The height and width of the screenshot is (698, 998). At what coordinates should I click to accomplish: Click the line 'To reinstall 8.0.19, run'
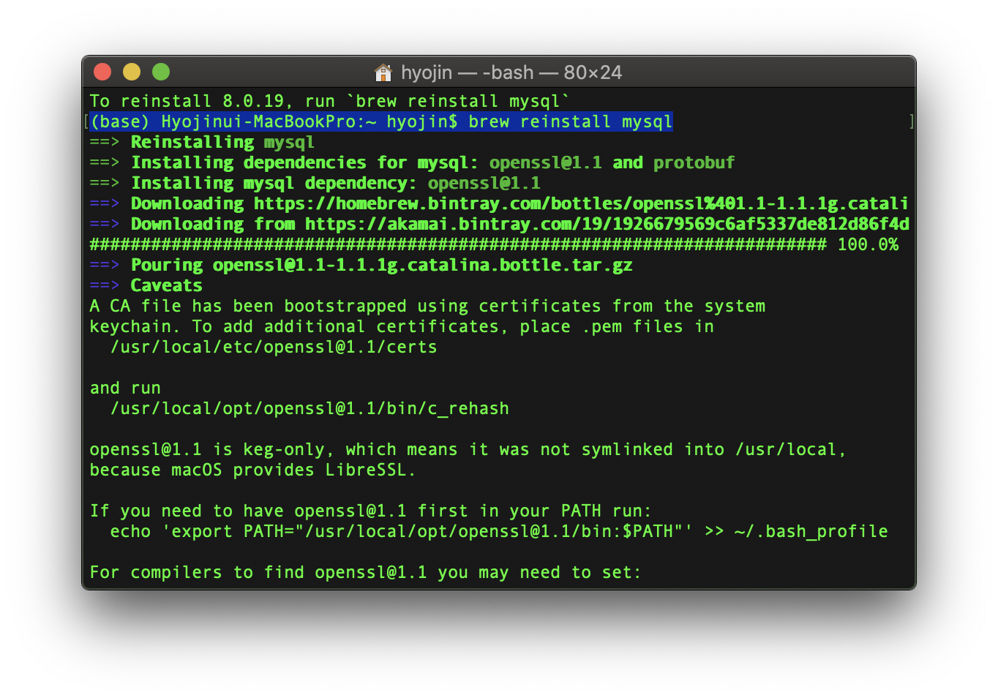tap(329, 101)
